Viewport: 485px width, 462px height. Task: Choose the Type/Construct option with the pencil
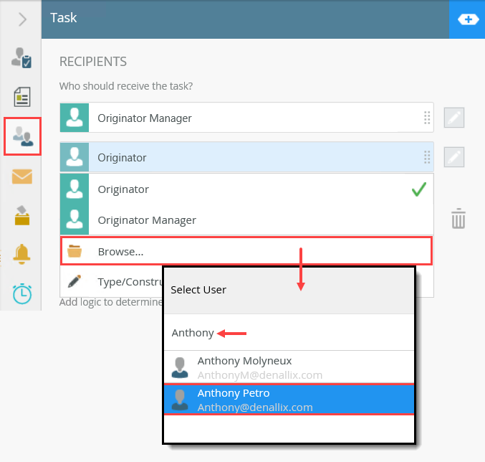pos(111,282)
